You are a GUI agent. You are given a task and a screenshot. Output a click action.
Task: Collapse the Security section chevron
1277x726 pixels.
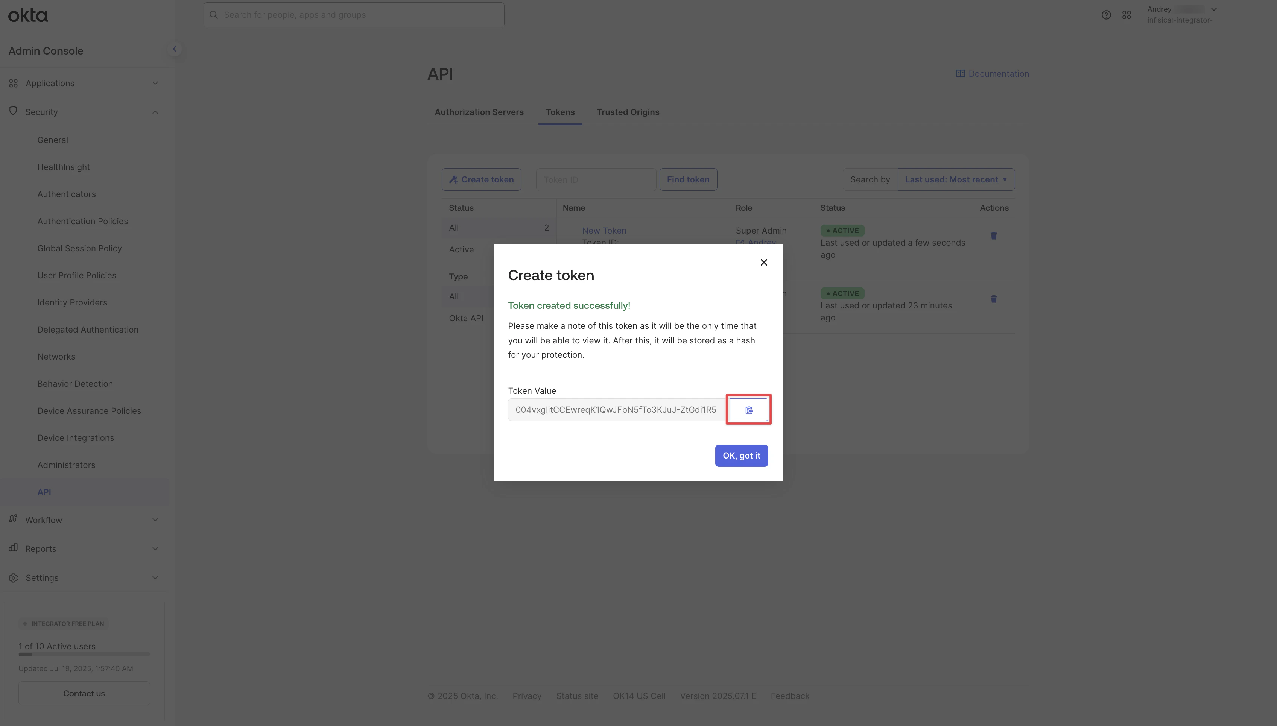pos(155,112)
